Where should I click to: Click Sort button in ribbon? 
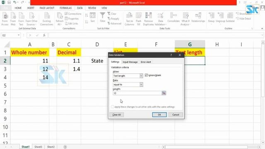point(93,17)
